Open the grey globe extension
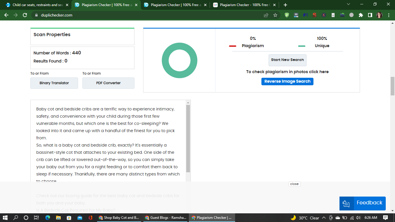 pyautogui.click(x=352, y=15)
